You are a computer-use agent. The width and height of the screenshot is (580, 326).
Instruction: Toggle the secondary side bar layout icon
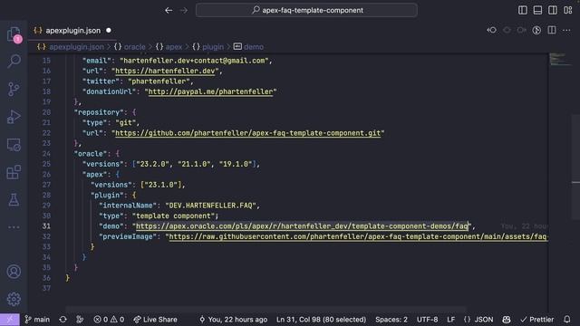(x=553, y=10)
